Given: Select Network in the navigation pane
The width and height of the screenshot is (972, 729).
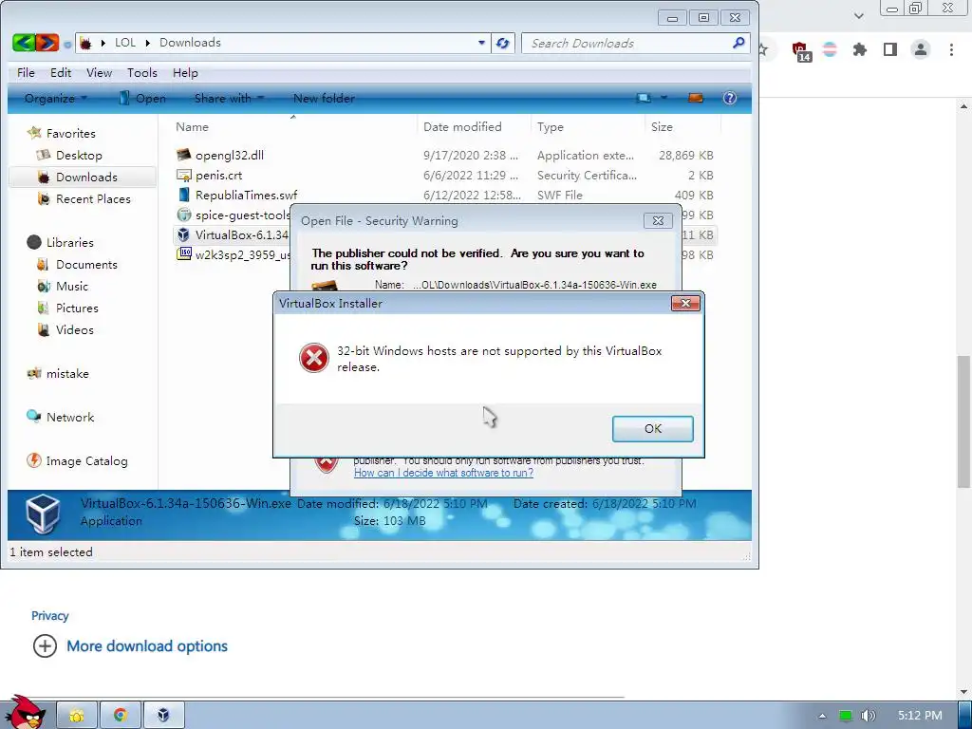Looking at the screenshot, I should click(x=61, y=418).
